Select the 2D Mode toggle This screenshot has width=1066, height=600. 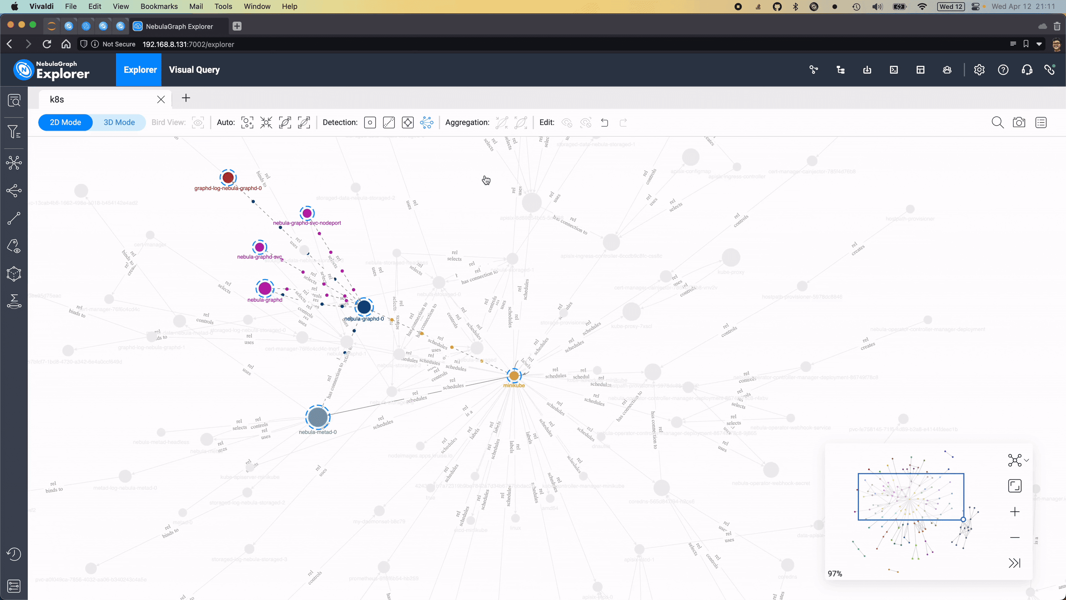65,123
